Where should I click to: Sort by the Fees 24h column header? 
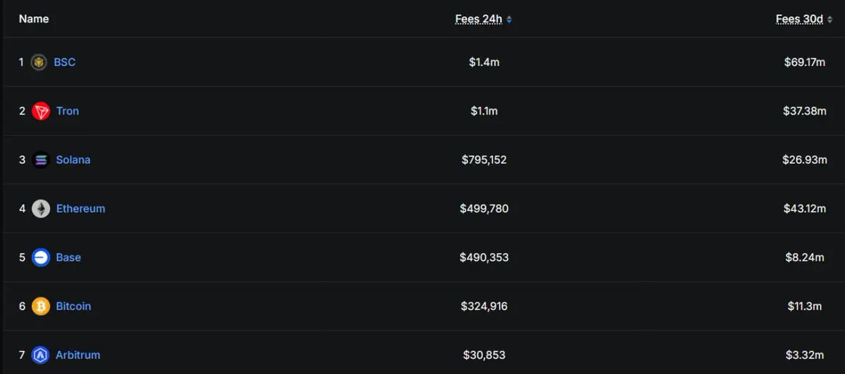pos(478,19)
